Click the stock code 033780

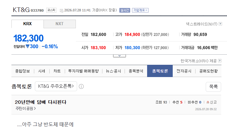point(37,10)
